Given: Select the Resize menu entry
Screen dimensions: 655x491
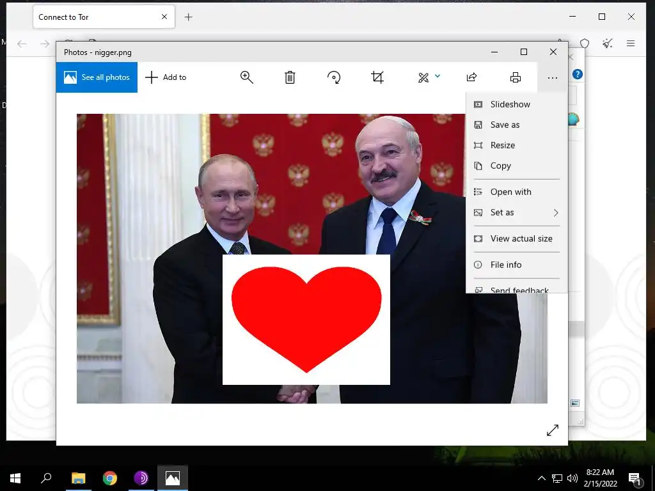Looking at the screenshot, I should tap(516, 145).
